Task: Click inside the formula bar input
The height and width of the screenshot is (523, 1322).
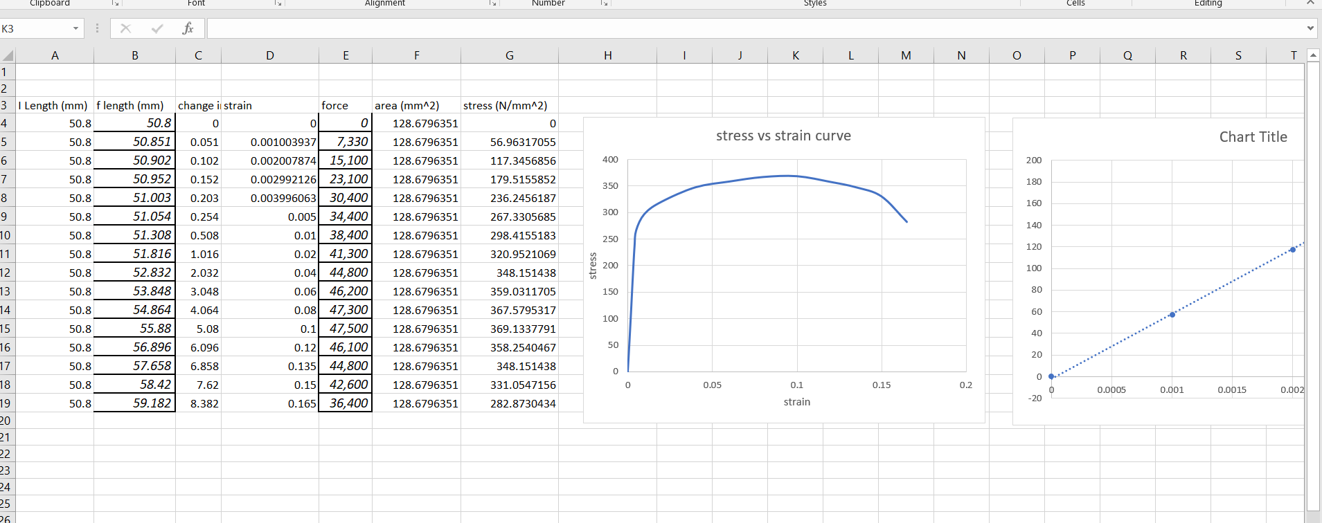Action: tap(756, 28)
